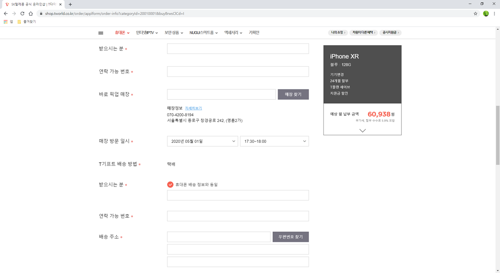Click the 60,938 monthly amount
The width and height of the screenshot is (500, 273).
(379, 114)
